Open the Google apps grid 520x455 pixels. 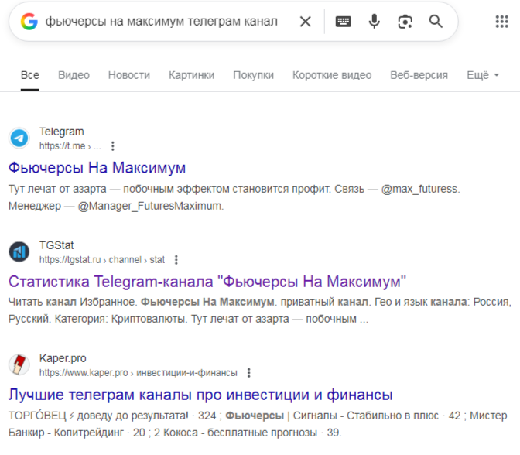(501, 22)
